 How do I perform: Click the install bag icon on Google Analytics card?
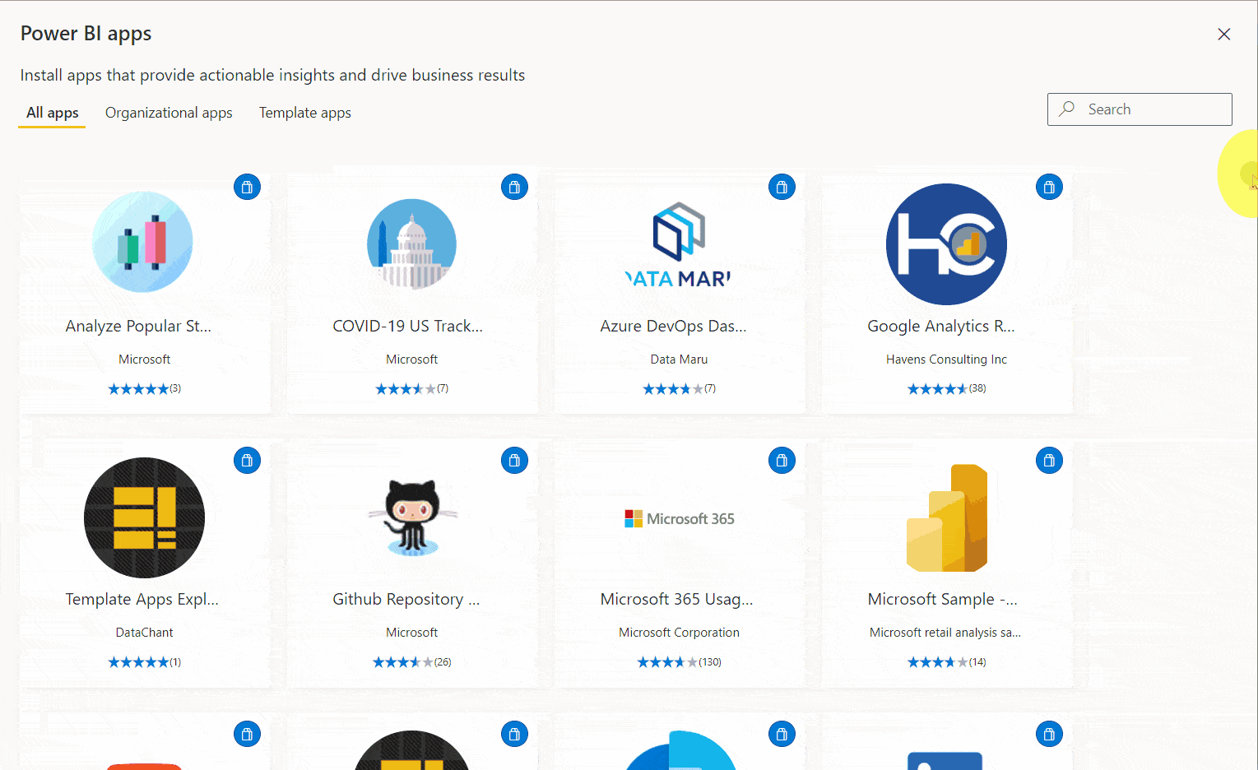tap(1049, 187)
